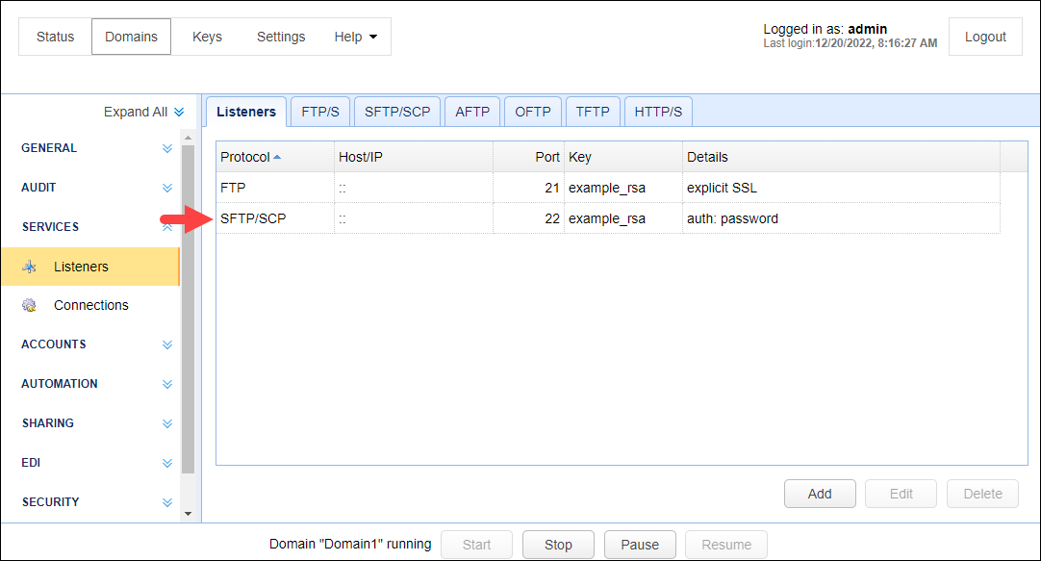
Task: Switch to the Listeners tab
Action: (x=246, y=112)
